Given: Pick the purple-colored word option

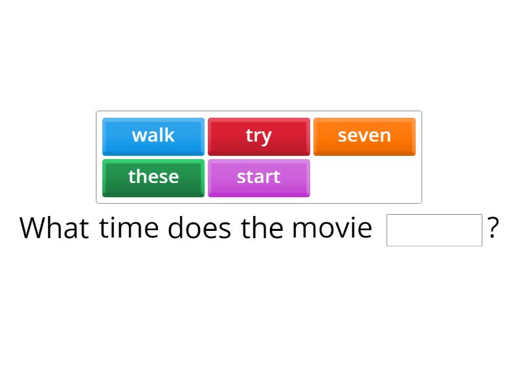Looking at the screenshot, I should click(259, 177).
